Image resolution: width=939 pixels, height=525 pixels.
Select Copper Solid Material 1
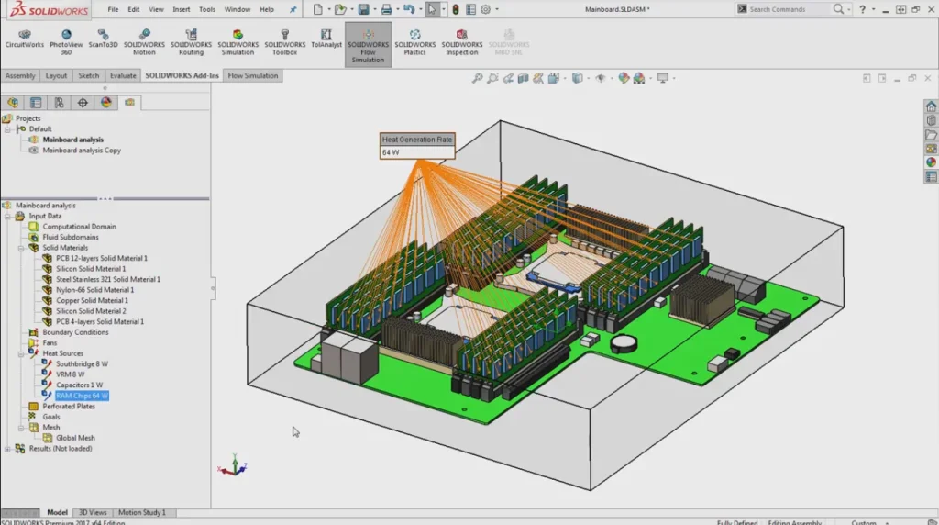tap(92, 300)
